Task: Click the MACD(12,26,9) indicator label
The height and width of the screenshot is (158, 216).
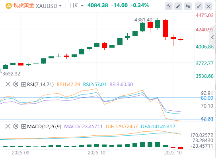Action: (44, 126)
